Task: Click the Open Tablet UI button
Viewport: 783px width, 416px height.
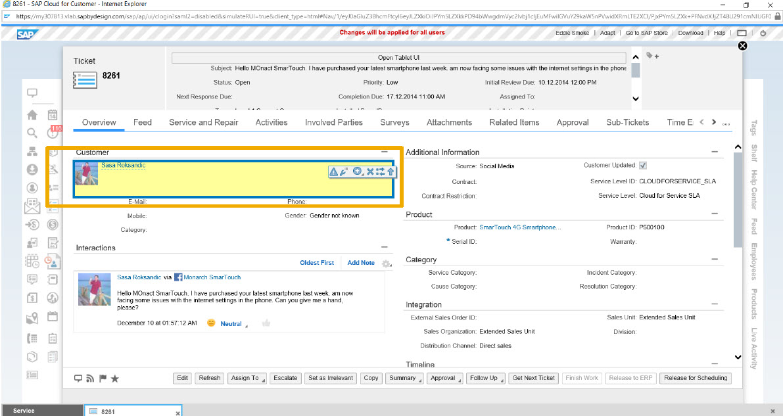Action: pos(398,57)
